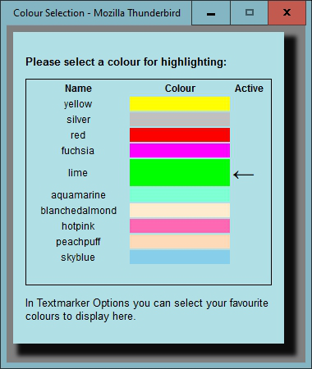Pick the red highlight colour

click(x=180, y=135)
